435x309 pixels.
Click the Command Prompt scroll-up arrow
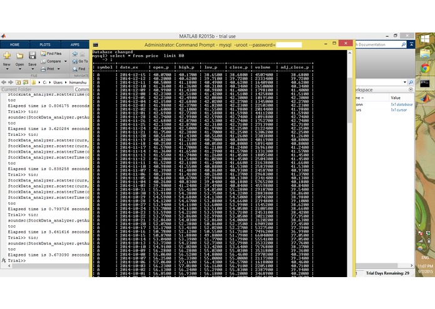point(350,53)
